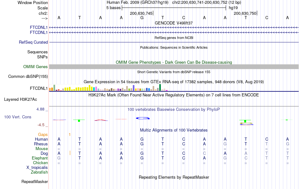Screen dimensions: 299x189
Task: Click the OMIM Genes track label
Action: [36, 67]
